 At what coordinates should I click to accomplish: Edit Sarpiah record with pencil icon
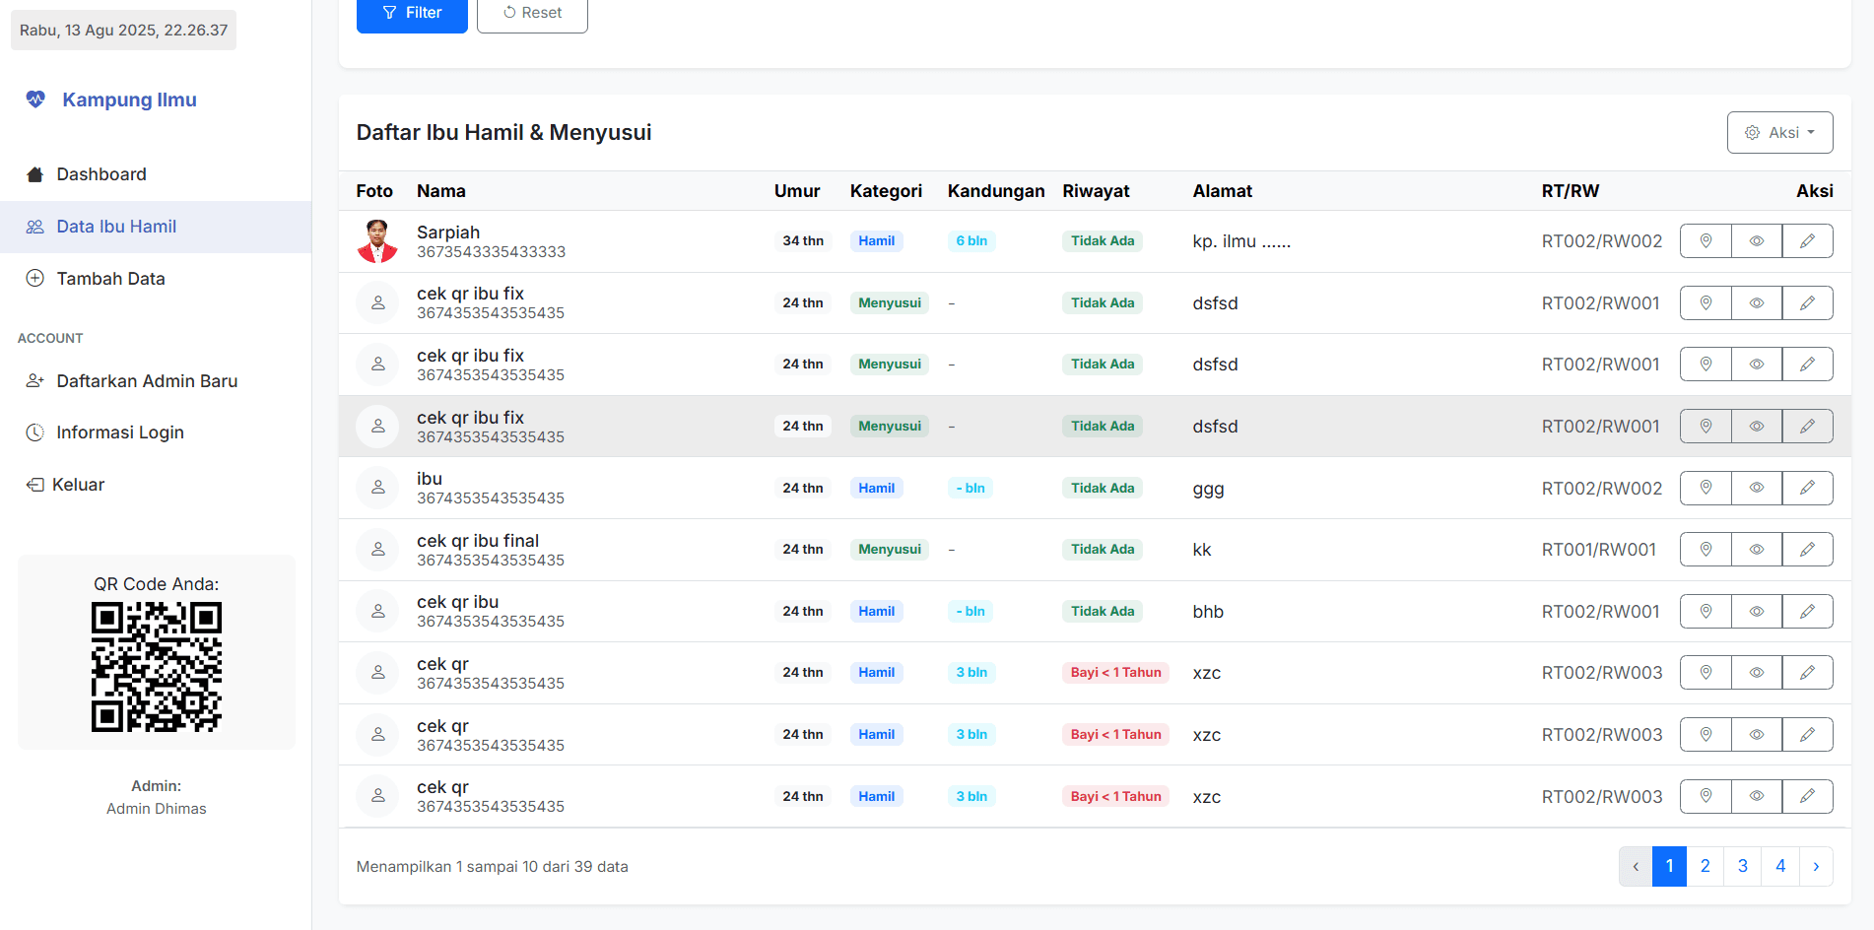1808,241
